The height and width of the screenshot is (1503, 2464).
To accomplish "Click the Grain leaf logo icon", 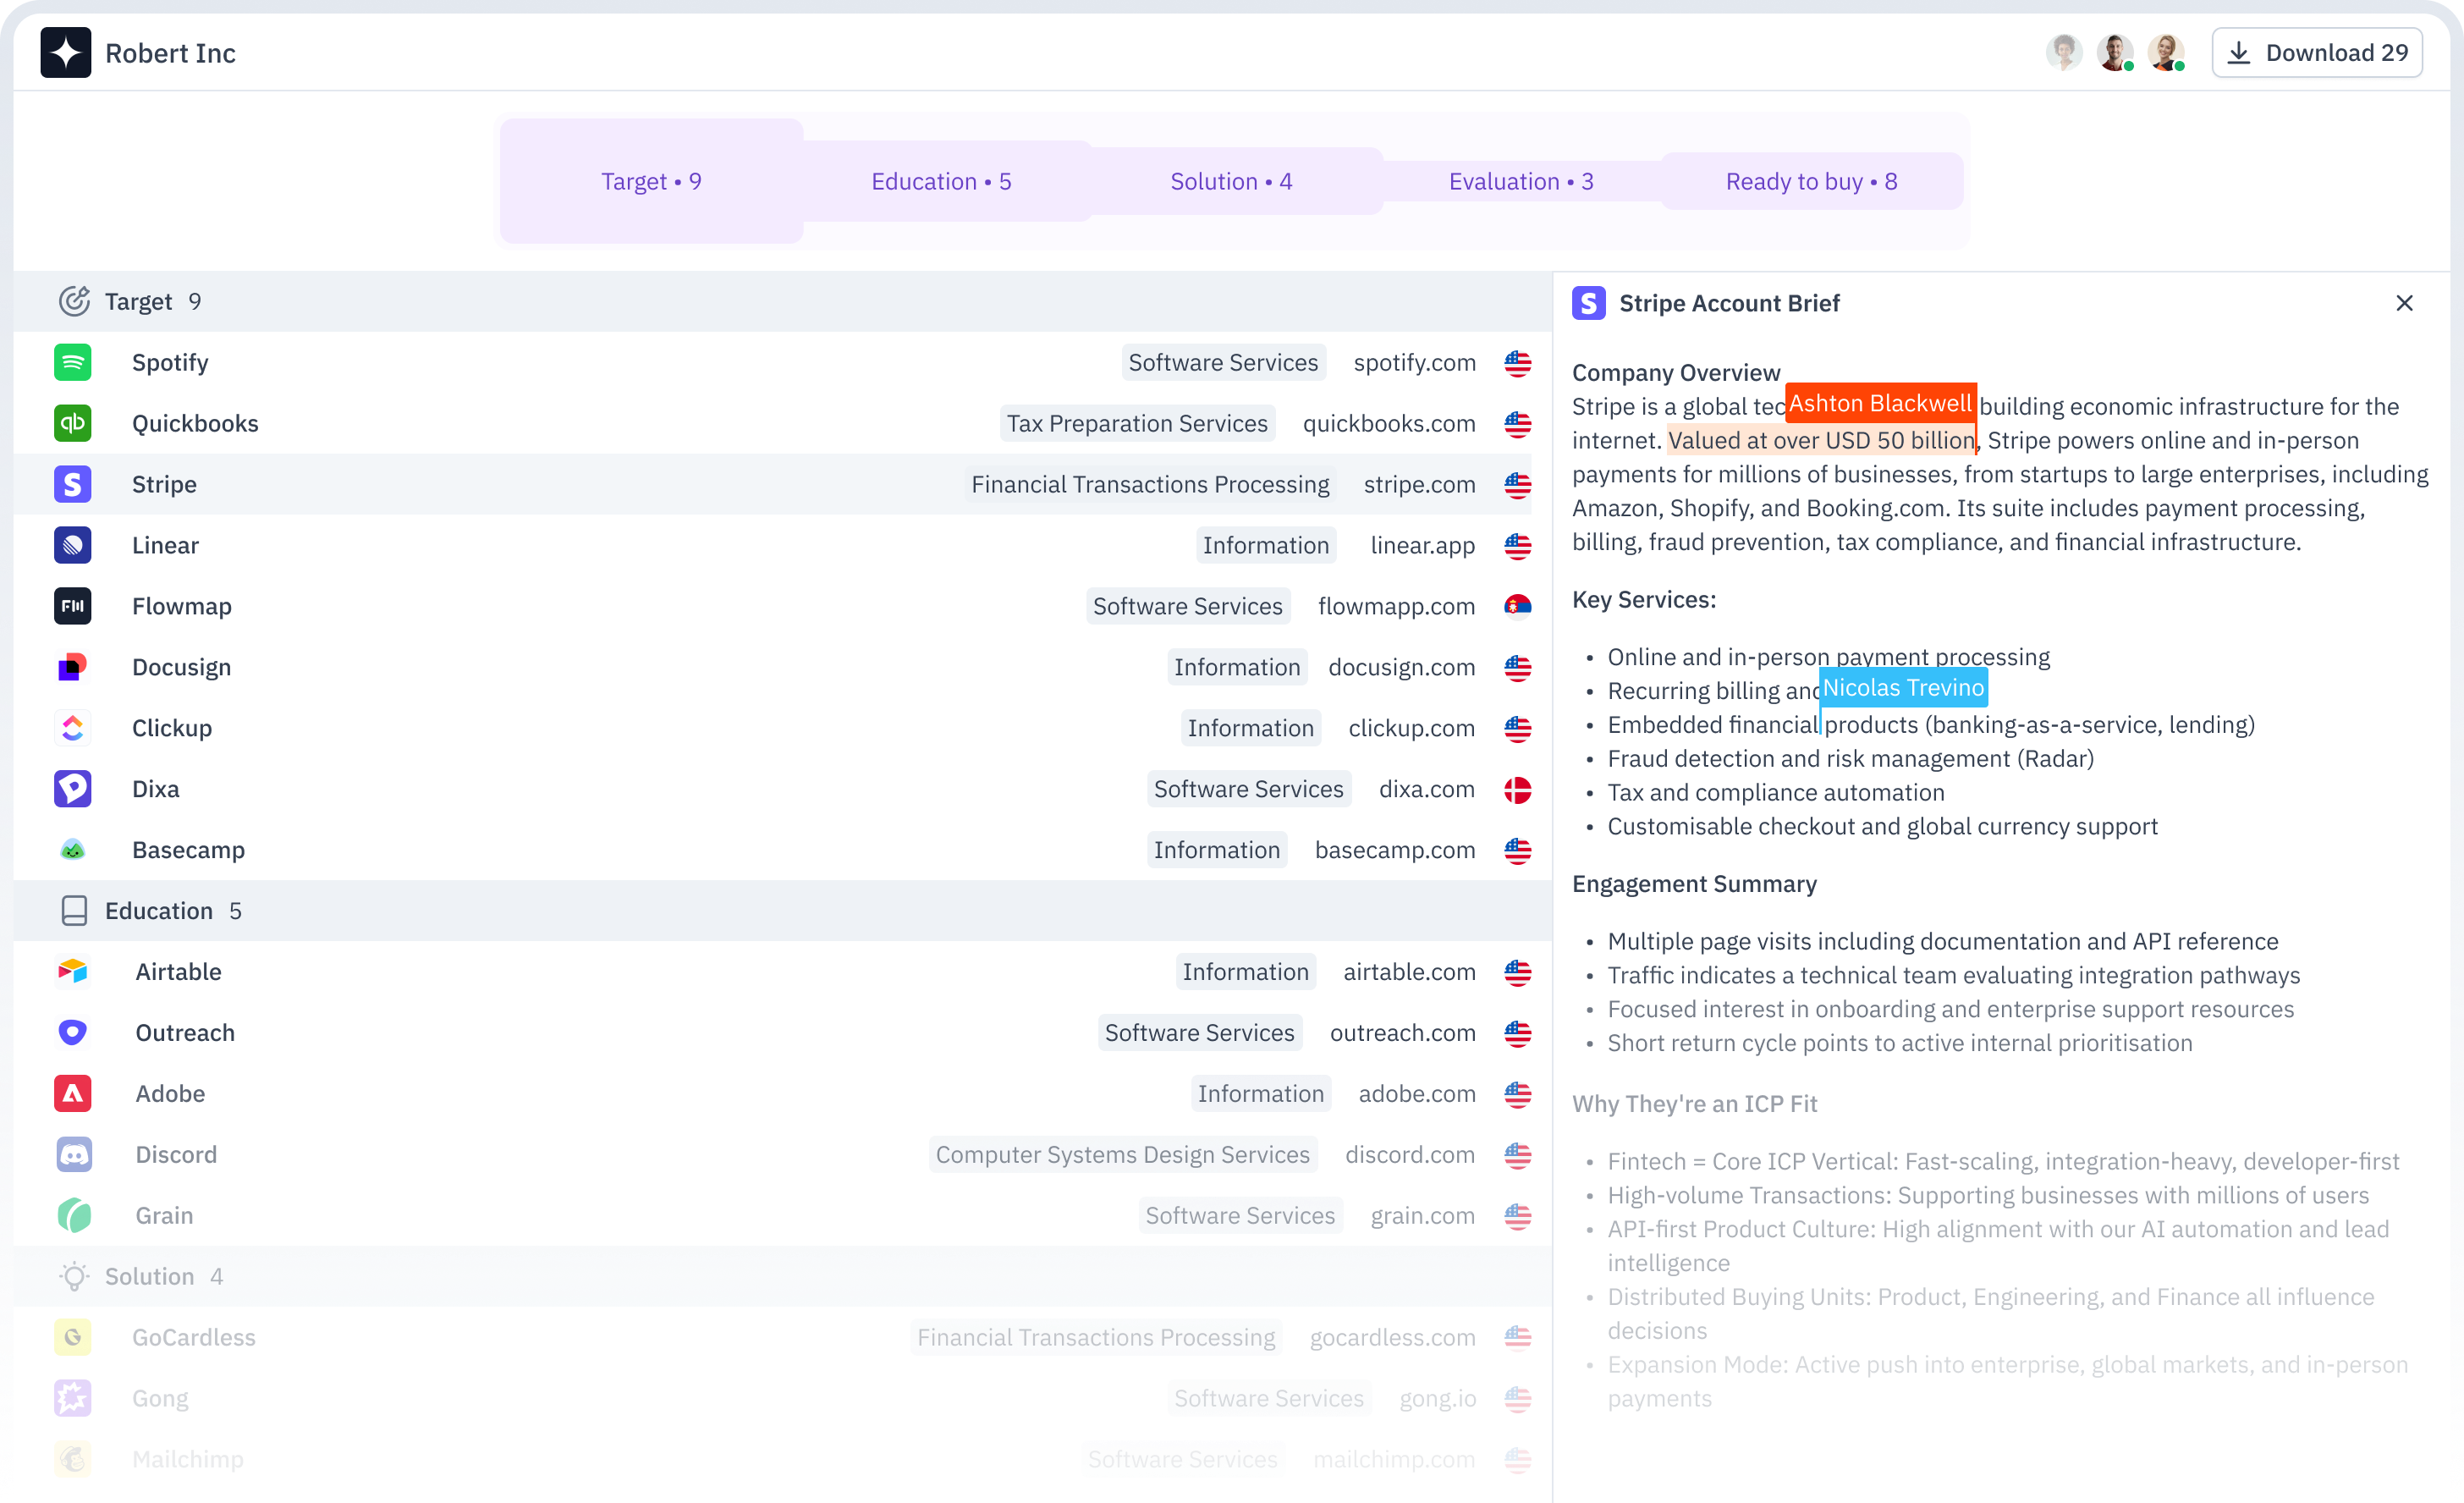I will tap(74, 1215).
